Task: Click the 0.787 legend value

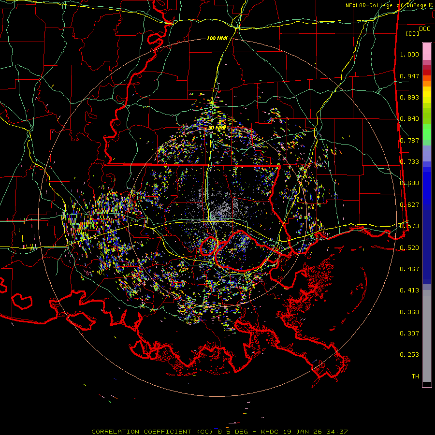Action: click(409, 140)
